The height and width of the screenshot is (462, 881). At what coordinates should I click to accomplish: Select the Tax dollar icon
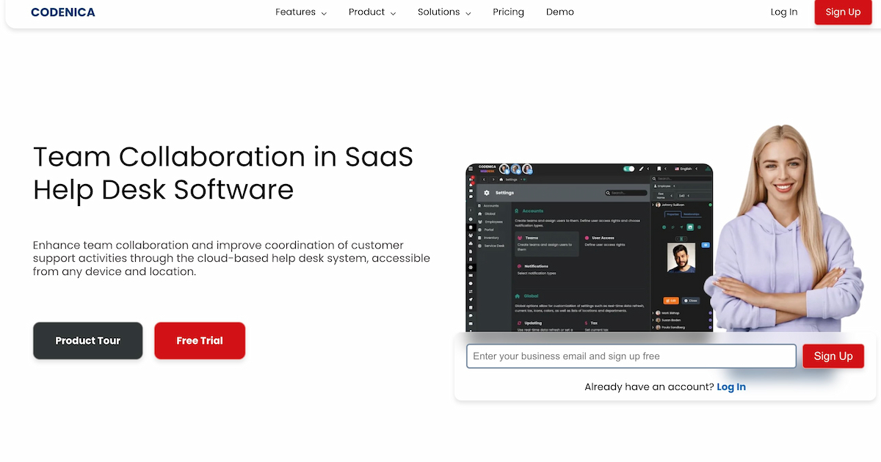(585, 323)
